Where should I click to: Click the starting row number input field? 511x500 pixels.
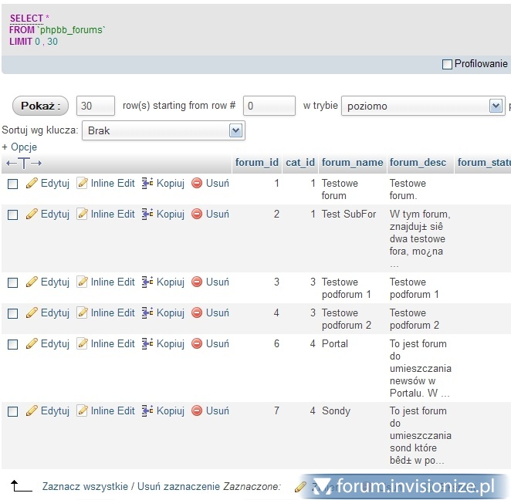click(269, 106)
